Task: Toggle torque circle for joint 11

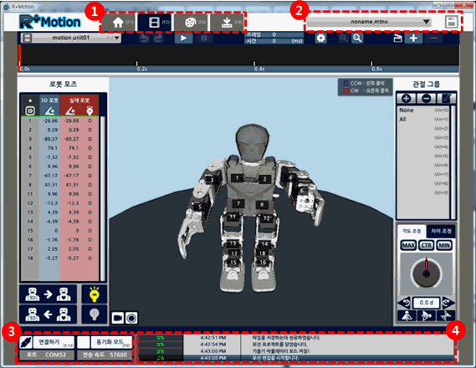Action: (x=90, y=194)
